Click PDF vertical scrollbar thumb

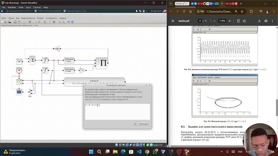pyautogui.click(x=277, y=108)
